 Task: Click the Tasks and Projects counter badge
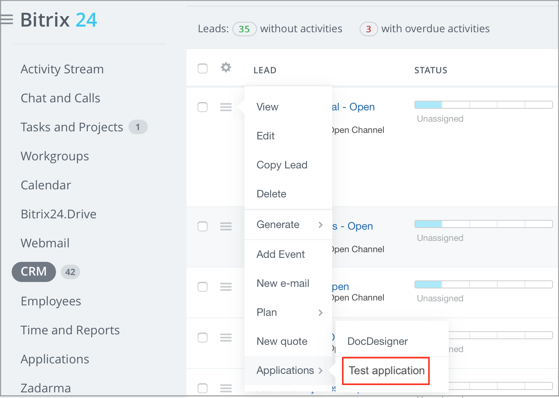click(138, 127)
